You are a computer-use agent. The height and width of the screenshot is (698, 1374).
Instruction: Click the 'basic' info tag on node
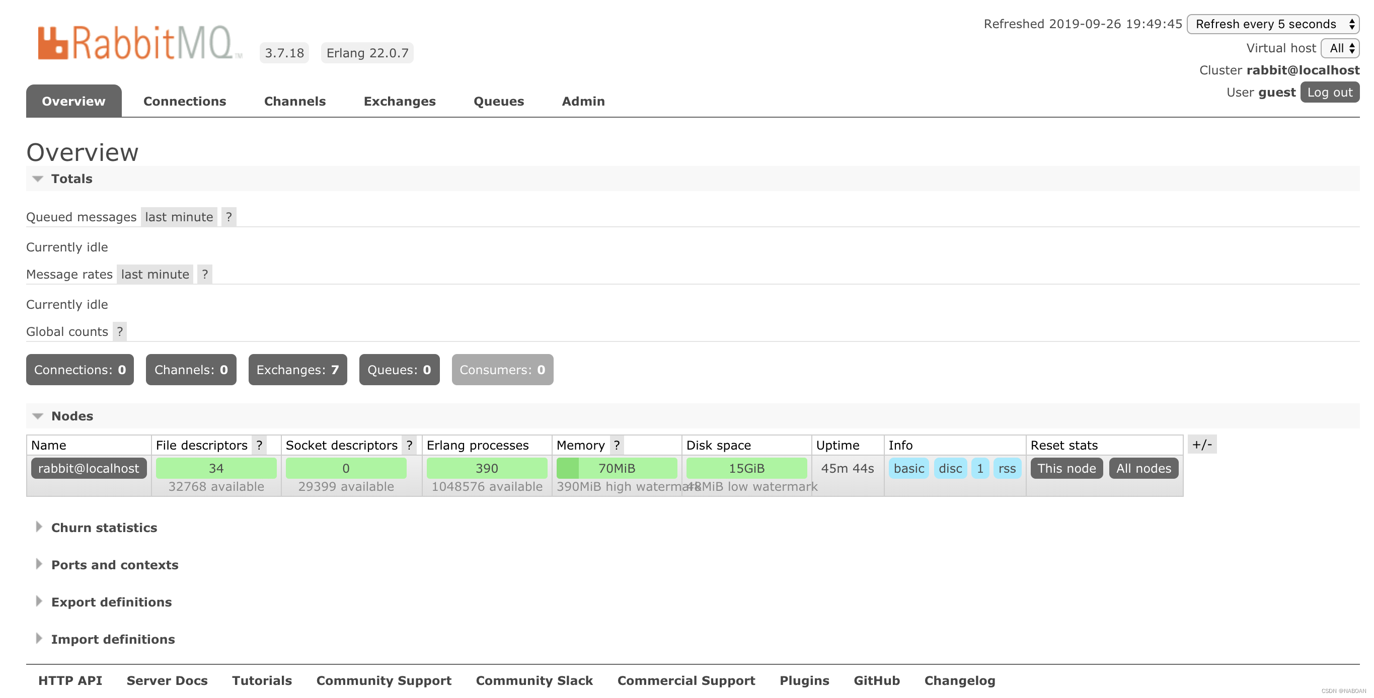(908, 468)
